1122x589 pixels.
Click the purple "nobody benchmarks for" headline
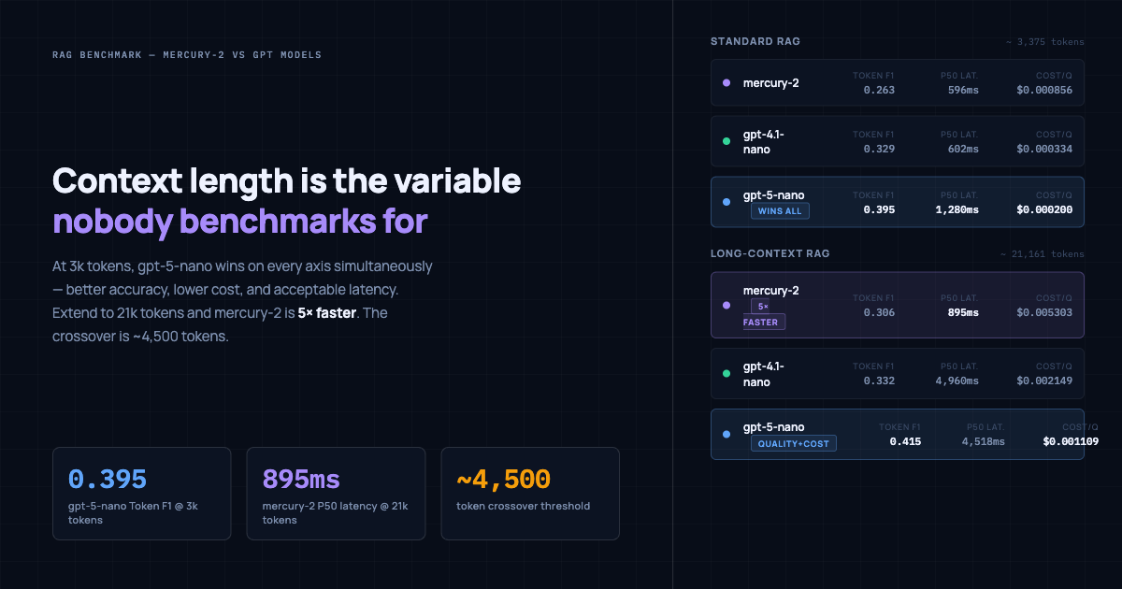coord(240,222)
